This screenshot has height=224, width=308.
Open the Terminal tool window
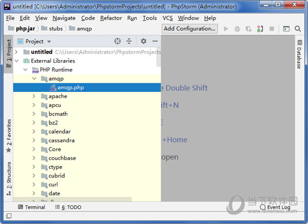pos(31,207)
